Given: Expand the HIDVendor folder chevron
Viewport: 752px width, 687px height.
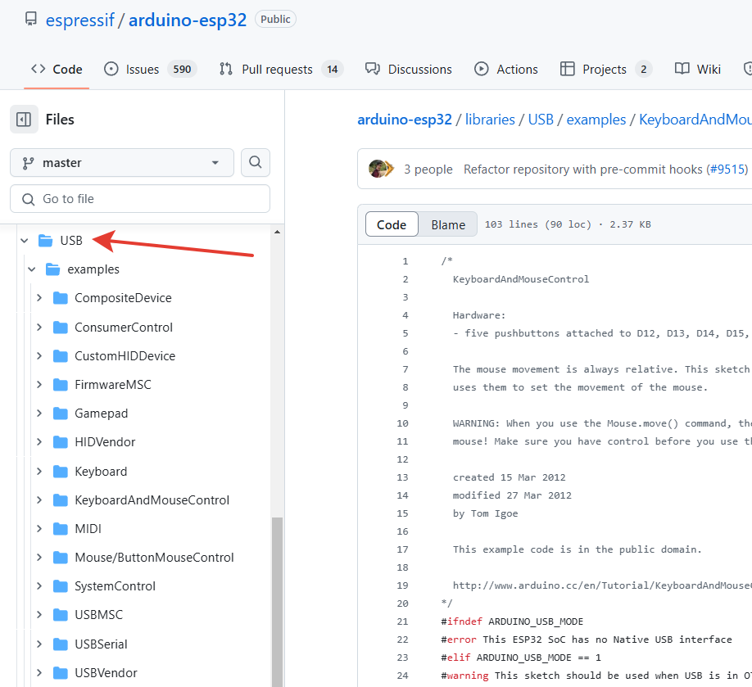Looking at the screenshot, I should pos(39,442).
